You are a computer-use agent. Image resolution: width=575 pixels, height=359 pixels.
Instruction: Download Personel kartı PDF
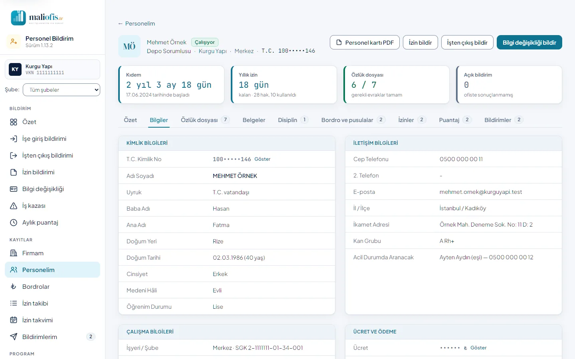365,43
